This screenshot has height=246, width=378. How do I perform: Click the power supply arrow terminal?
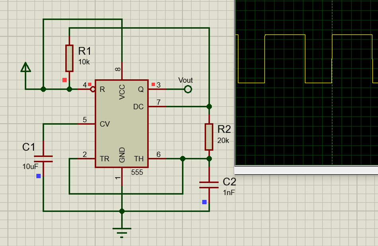click(25, 68)
